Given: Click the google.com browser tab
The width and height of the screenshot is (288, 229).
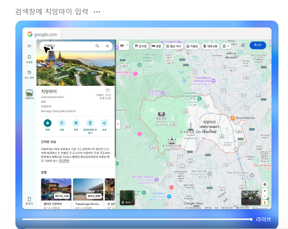Looking at the screenshot, I should pyautogui.click(x=42, y=34).
